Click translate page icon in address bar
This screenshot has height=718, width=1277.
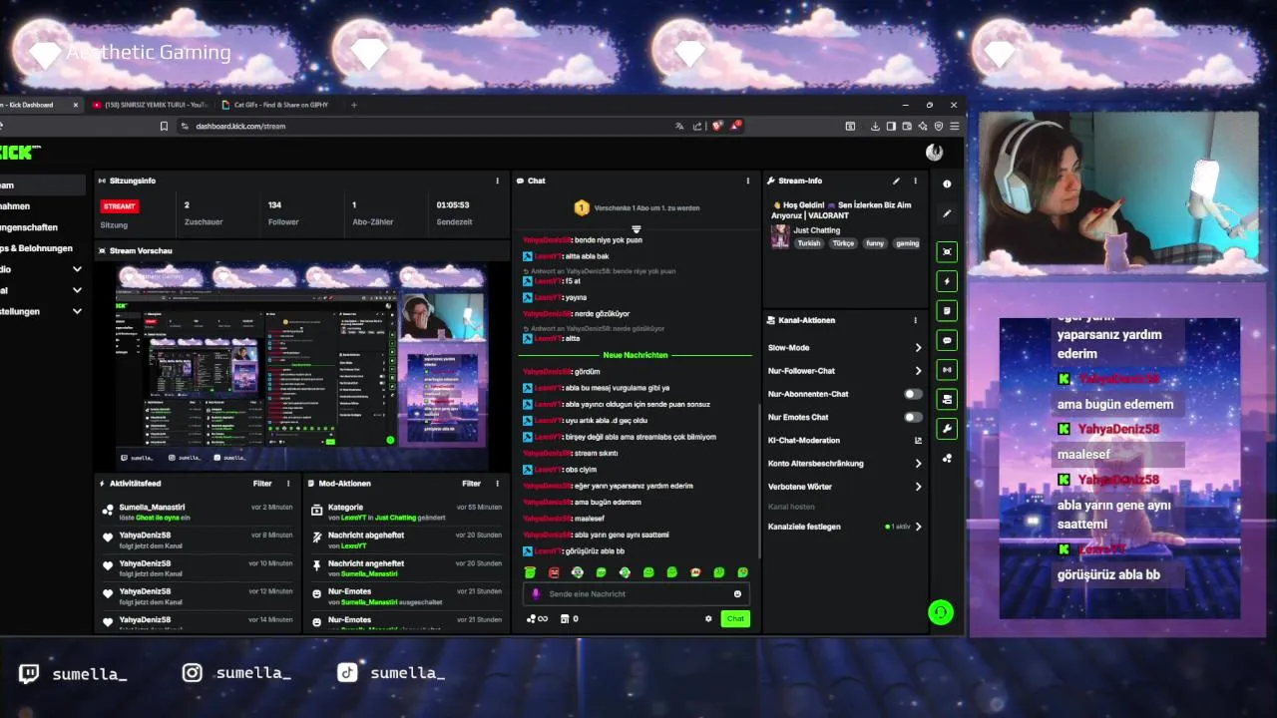pyautogui.click(x=679, y=127)
